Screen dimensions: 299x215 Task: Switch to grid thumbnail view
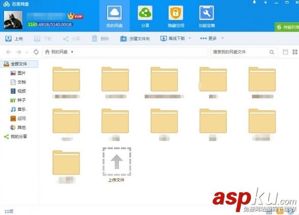[x=295, y=52]
